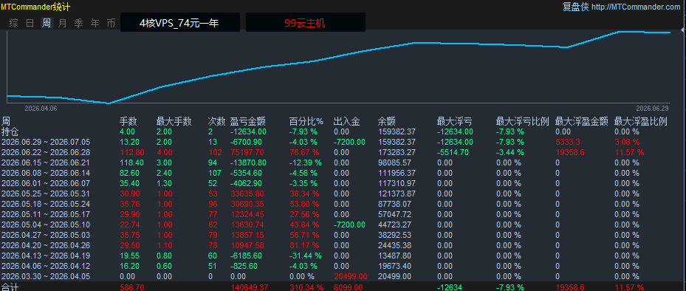Select the 持仓 row label
Screen dimensions: 686x291
[10, 131]
